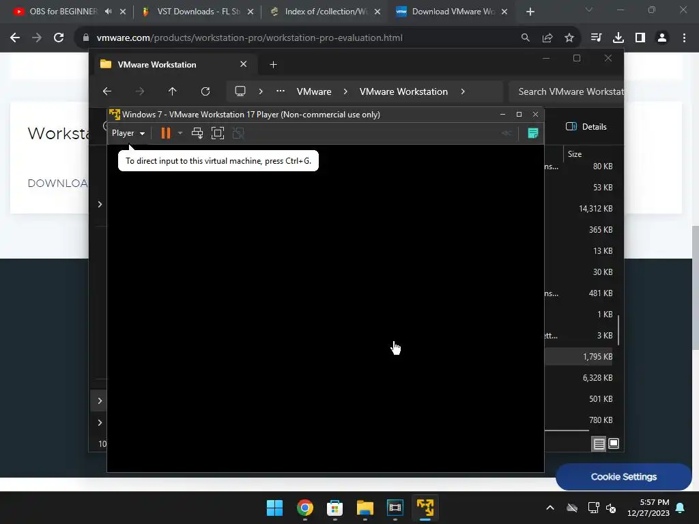Viewport: 699px width, 524px height.
Task: Pause the virtual machine with the orange button
Action: (165, 133)
